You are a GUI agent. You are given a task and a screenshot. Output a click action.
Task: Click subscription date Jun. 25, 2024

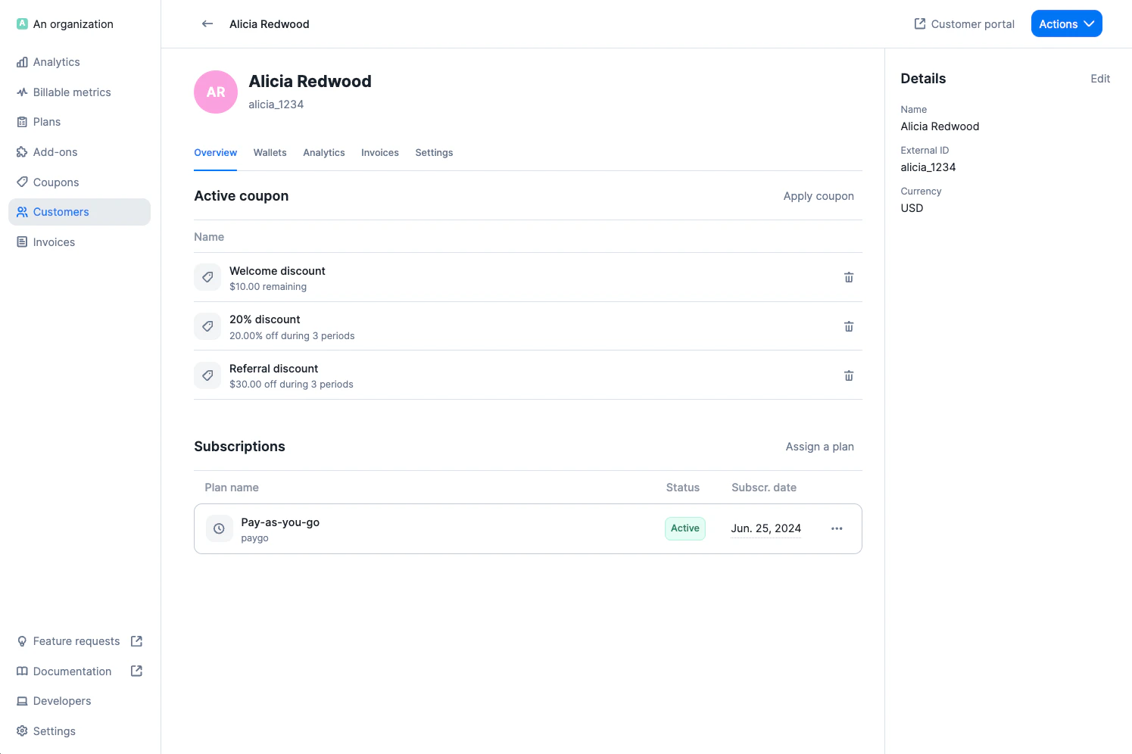tap(766, 528)
